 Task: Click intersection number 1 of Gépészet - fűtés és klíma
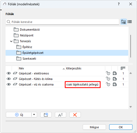[x=123, y=79]
